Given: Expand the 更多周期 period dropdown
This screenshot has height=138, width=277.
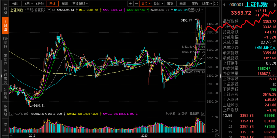Looking at the screenshot, I should (80, 4).
